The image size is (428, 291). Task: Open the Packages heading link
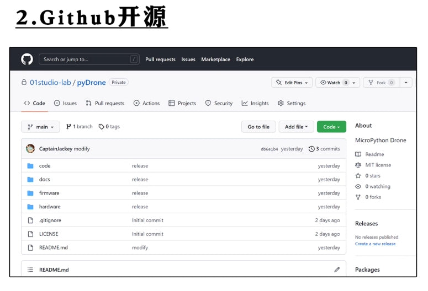367,270
